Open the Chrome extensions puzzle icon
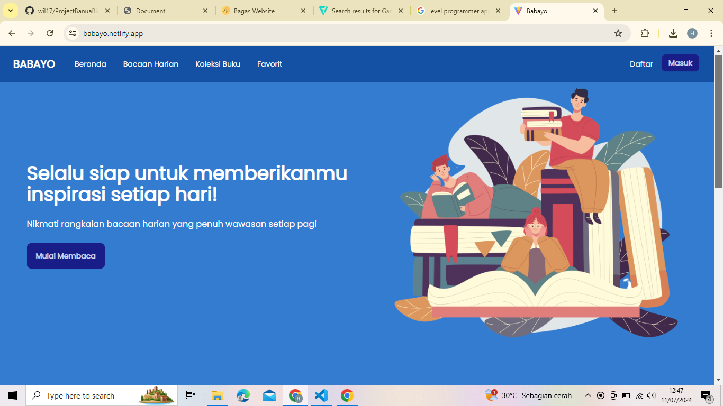 [x=645, y=33]
